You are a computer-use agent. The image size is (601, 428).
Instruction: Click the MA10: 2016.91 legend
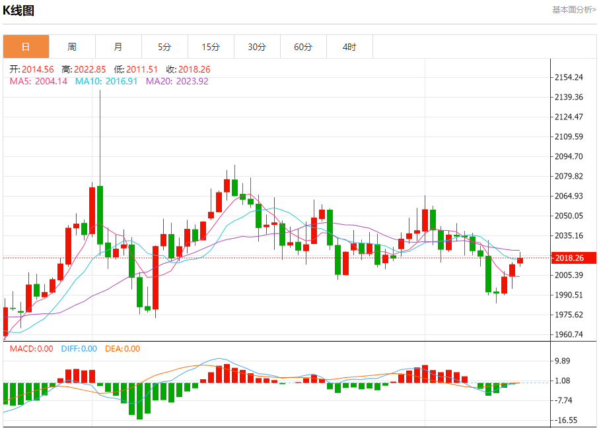(106, 81)
